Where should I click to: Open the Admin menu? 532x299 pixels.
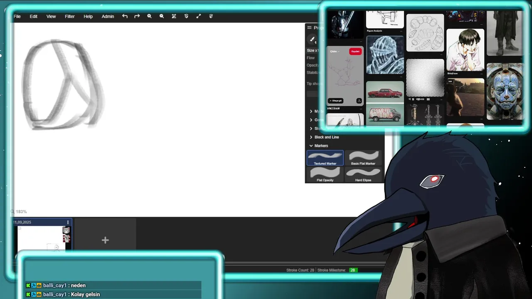108,16
